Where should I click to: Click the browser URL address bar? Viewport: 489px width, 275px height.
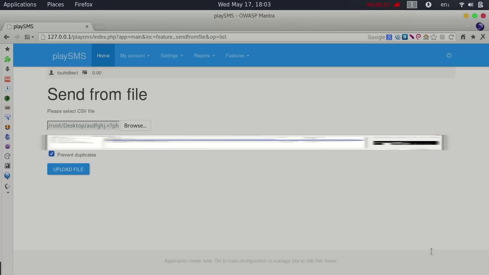pos(202,37)
